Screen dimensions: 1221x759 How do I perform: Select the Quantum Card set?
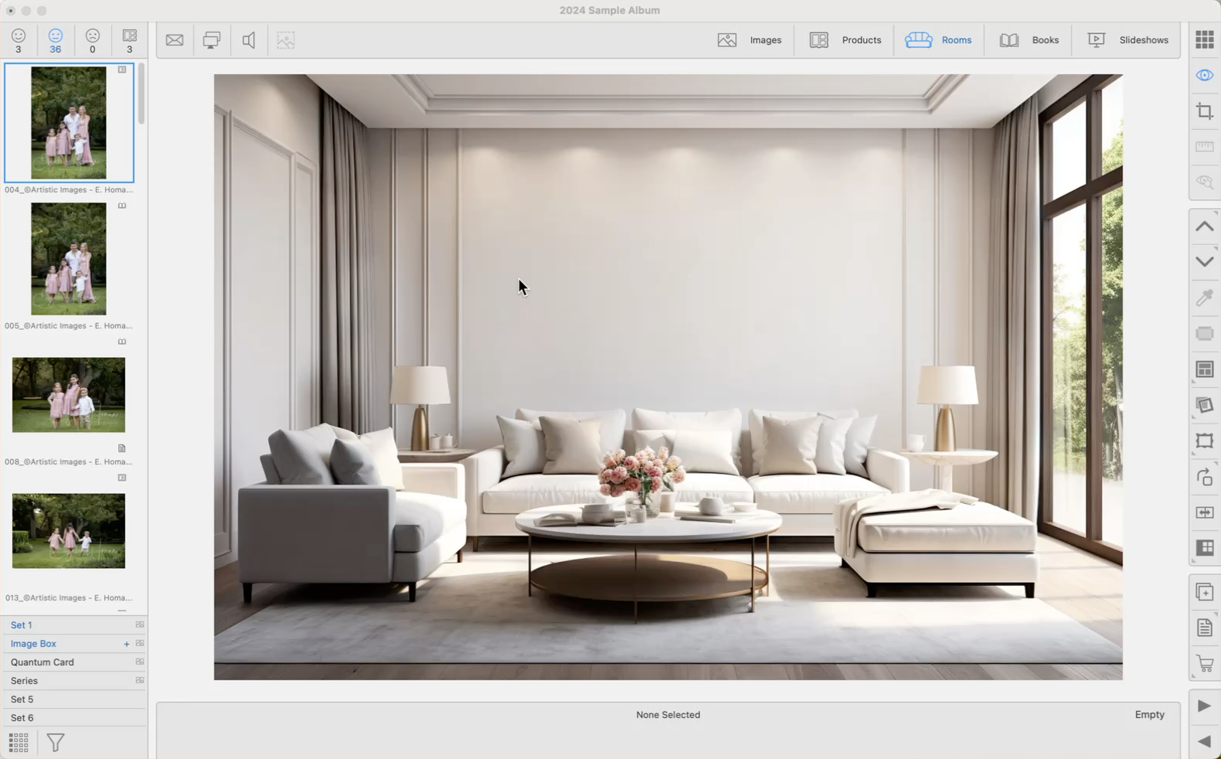pos(43,662)
